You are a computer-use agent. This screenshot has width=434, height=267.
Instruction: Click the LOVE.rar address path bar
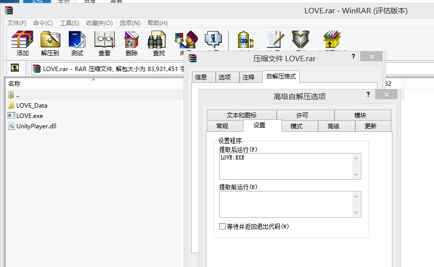107,69
